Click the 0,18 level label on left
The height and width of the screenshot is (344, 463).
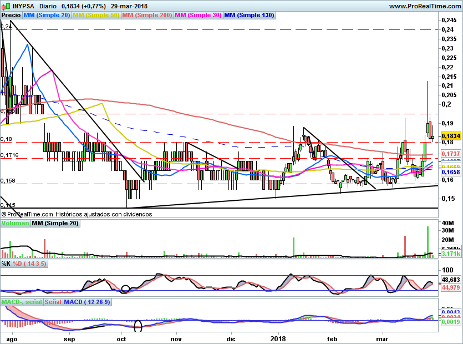[x=6, y=139]
